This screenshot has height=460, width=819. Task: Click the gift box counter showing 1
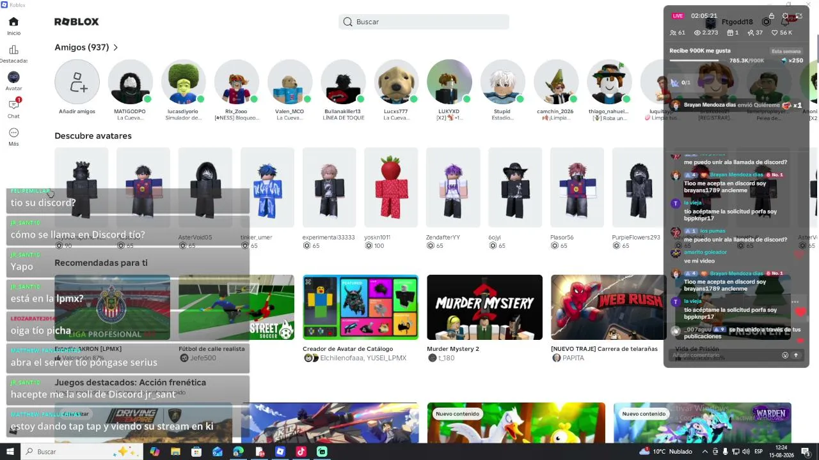(733, 33)
